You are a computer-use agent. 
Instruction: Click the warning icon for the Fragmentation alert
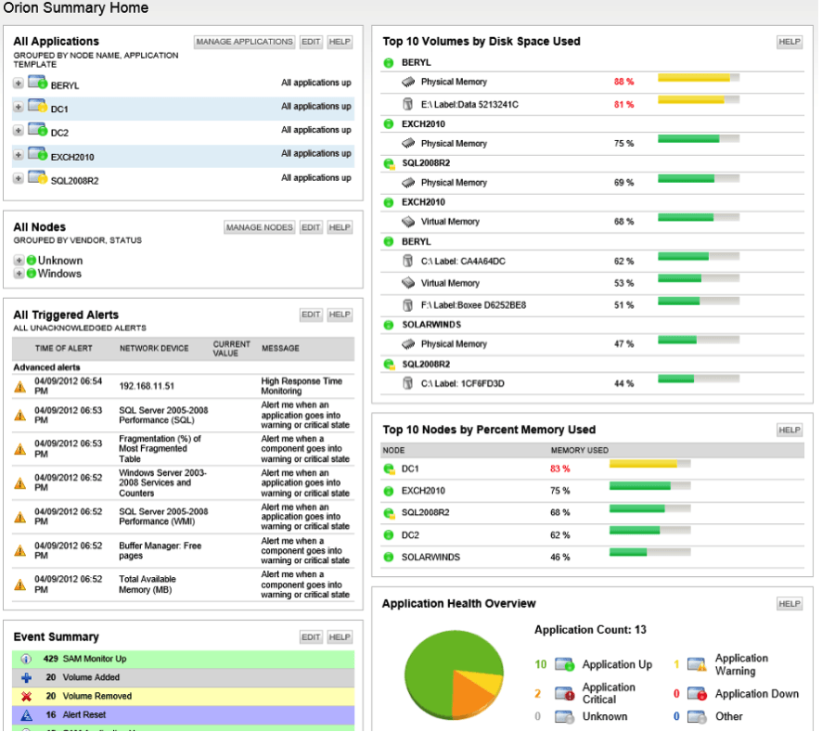(x=19, y=449)
